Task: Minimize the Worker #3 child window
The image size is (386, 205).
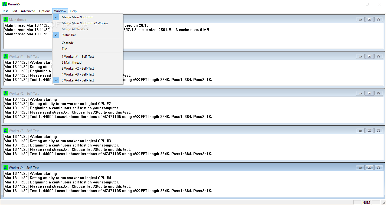Action: pos(360,131)
